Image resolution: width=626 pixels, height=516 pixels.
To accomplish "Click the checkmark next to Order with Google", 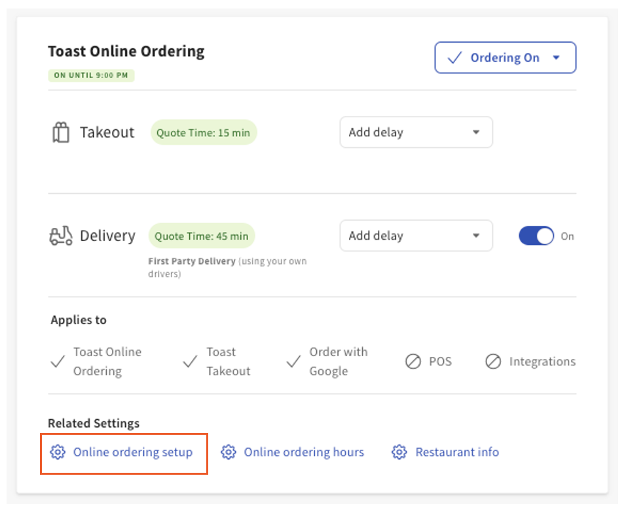I will tap(293, 361).
